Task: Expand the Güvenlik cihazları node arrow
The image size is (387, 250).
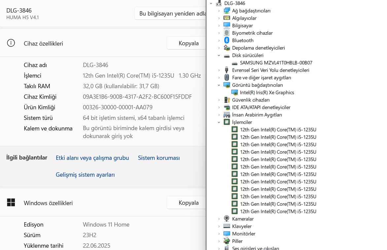Action: coord(219,100)
